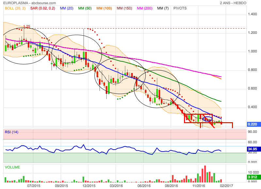
Task: Click the RSI (14) indicator label
Action: pos(11,132)
